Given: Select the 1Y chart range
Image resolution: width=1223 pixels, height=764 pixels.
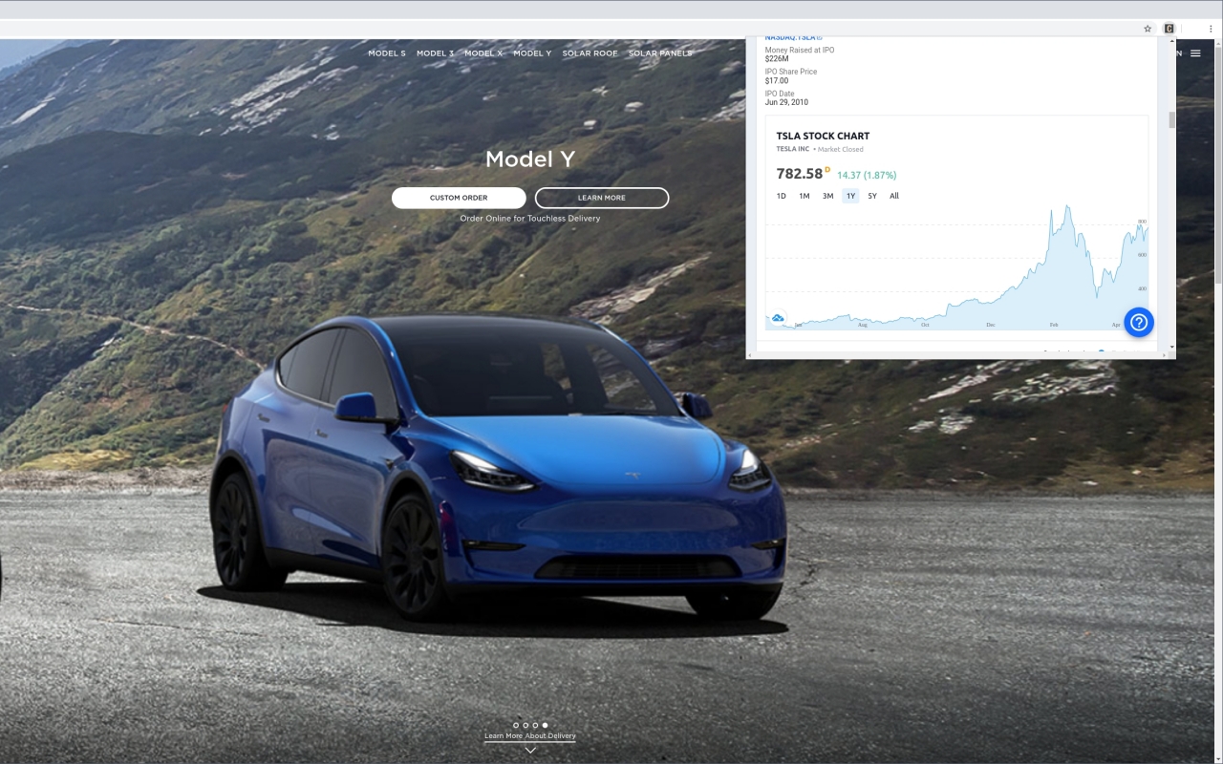Looking at the screenshot, I should 850,196.
